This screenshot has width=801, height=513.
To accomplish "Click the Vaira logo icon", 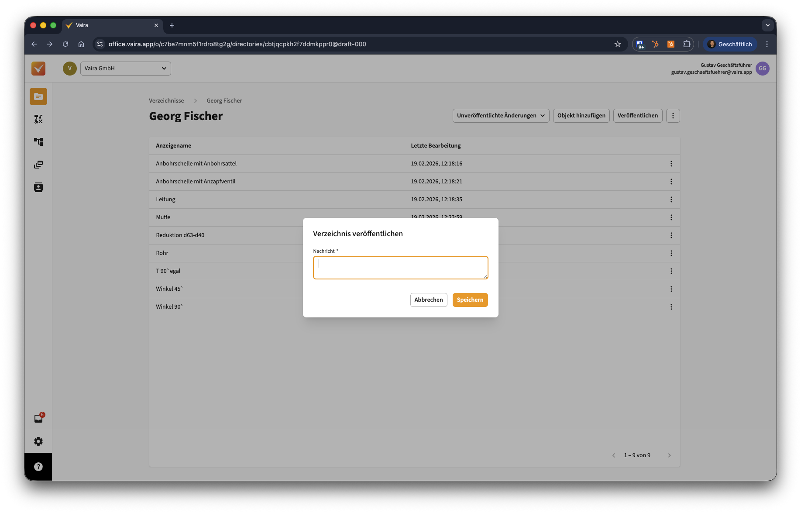I will [38, 69].
